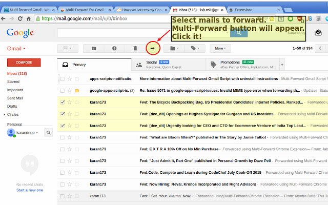Star the Now Hiring Reval email
Viewport: 328px width, 205px height.
pos(70,184)
